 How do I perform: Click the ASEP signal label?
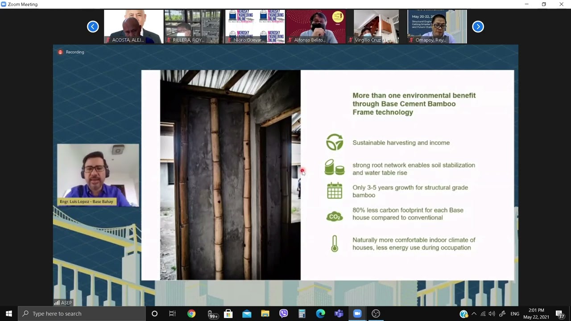point(63,303)
